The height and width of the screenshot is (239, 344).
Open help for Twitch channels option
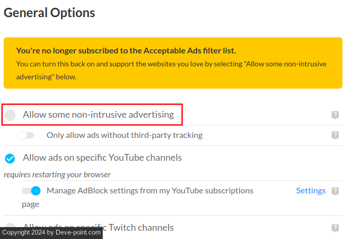[x=335, y=228]
